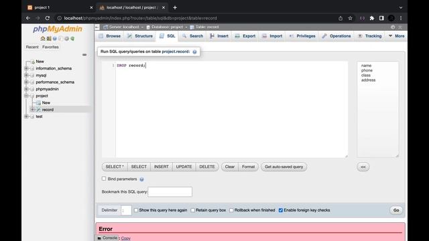Image resolution: width=429 pixels, height=241 pixels.
Task: Insert column with << button
Action: pos(363,167)
